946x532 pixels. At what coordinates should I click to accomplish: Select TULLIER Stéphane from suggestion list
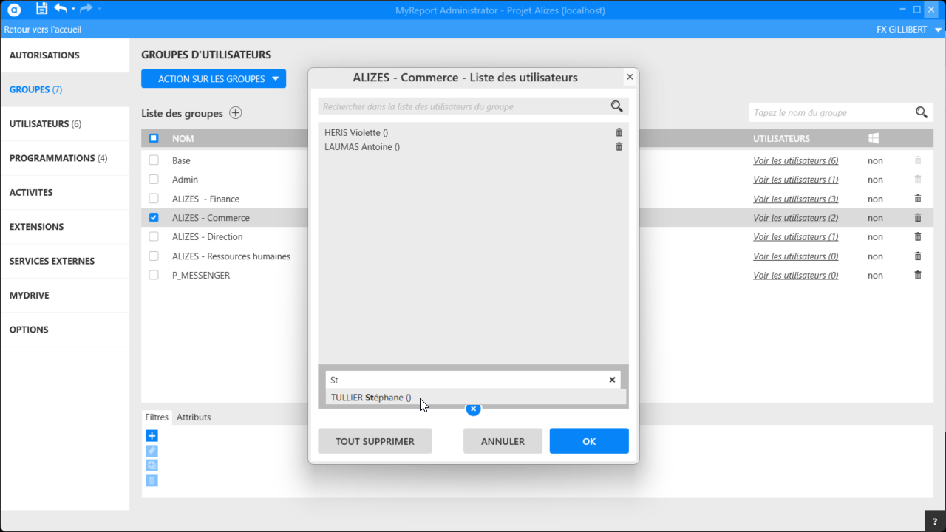pyautogui.click(x=371, y=398)
